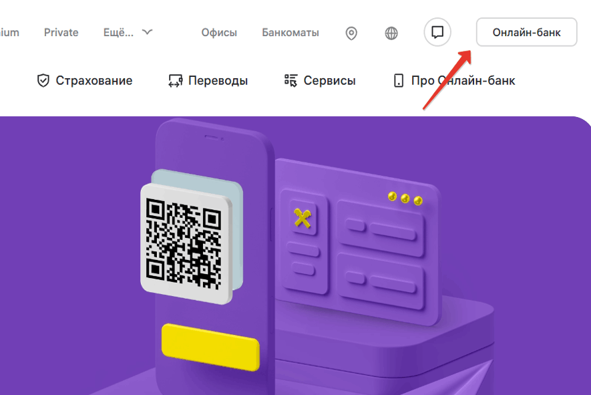Open the Private section
This screenshot has height=395, width=591.
(61, 32)
